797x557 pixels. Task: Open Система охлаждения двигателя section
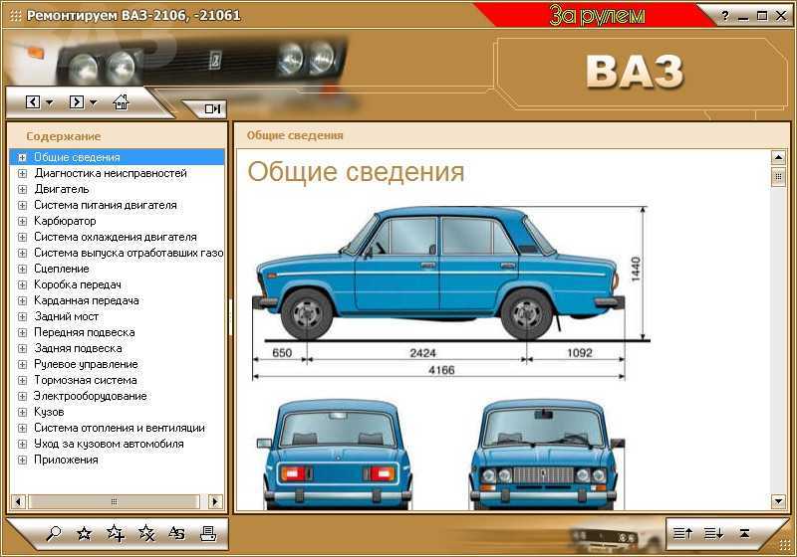[115, 237]
